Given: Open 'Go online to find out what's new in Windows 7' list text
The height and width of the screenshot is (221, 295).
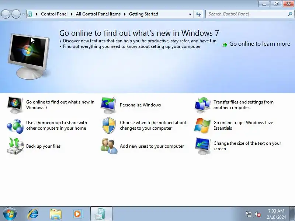Looking at the screenshot, I should pyautogui.click(x=60, y=105).
